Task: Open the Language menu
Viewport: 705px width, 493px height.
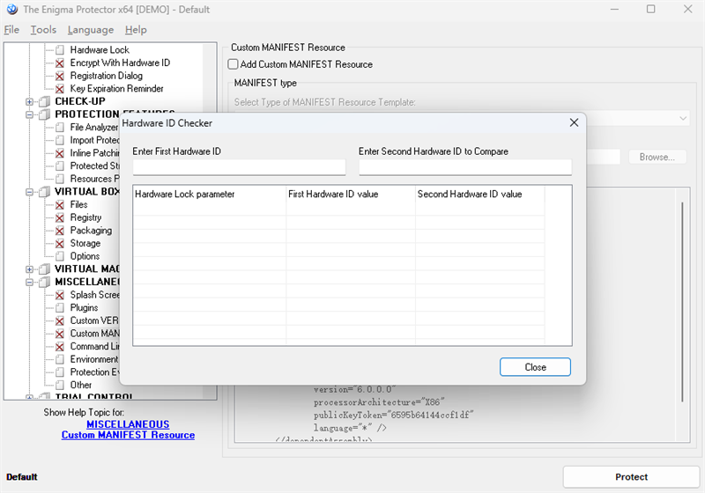Action: click(91, 30)
